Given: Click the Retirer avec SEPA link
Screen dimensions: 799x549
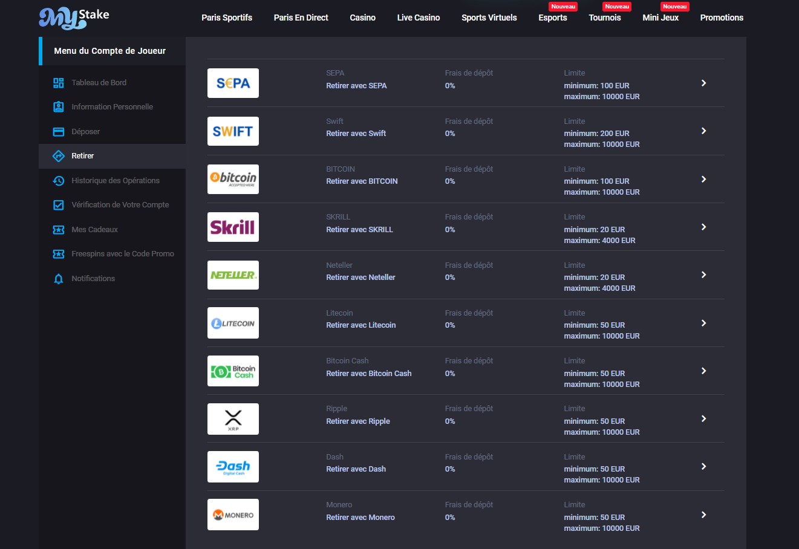Looking at the screenshot, I should 356,86.
